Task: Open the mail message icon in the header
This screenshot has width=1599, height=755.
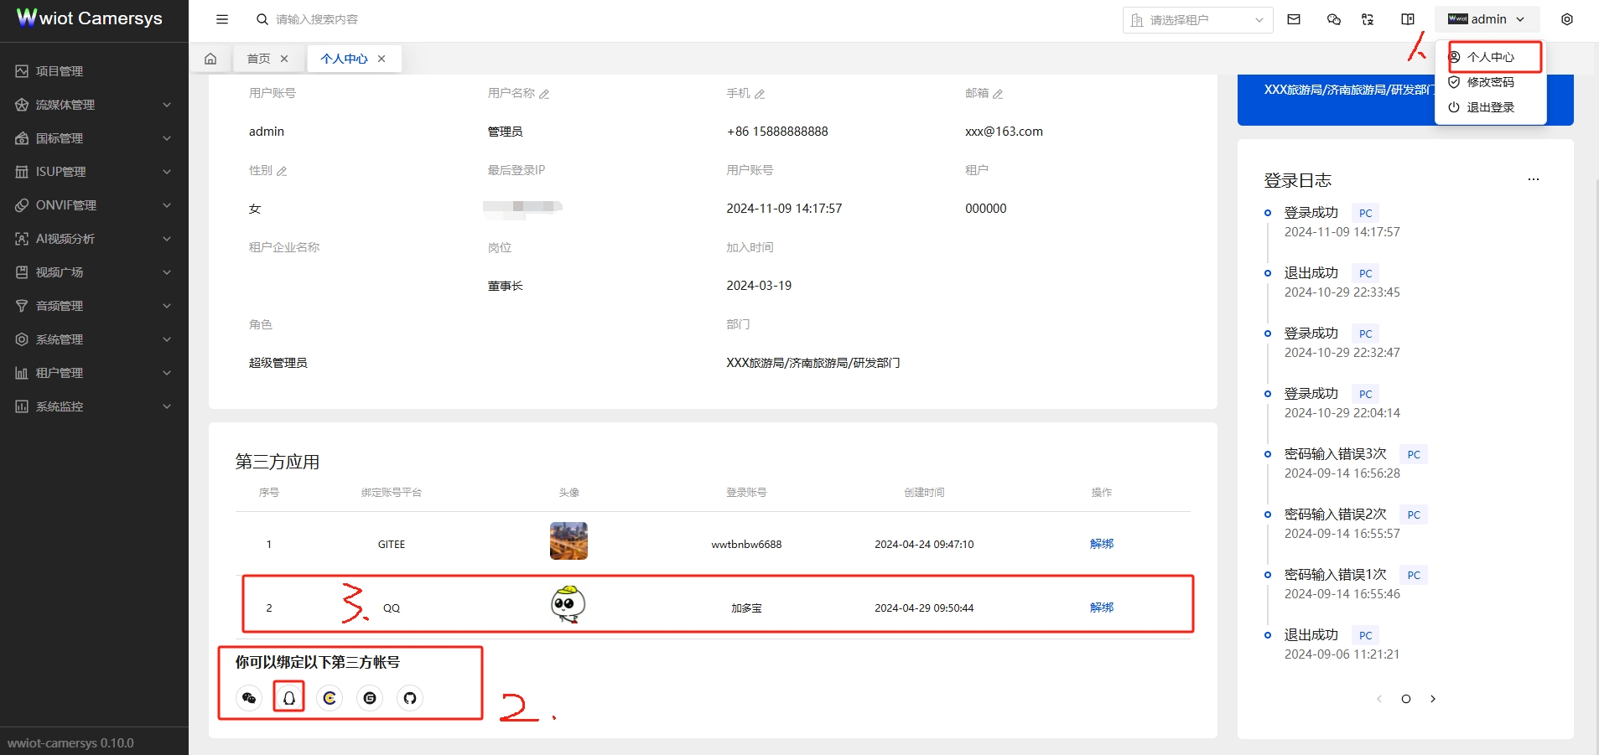Action: pyautogui.click(x=1294, y=18)
